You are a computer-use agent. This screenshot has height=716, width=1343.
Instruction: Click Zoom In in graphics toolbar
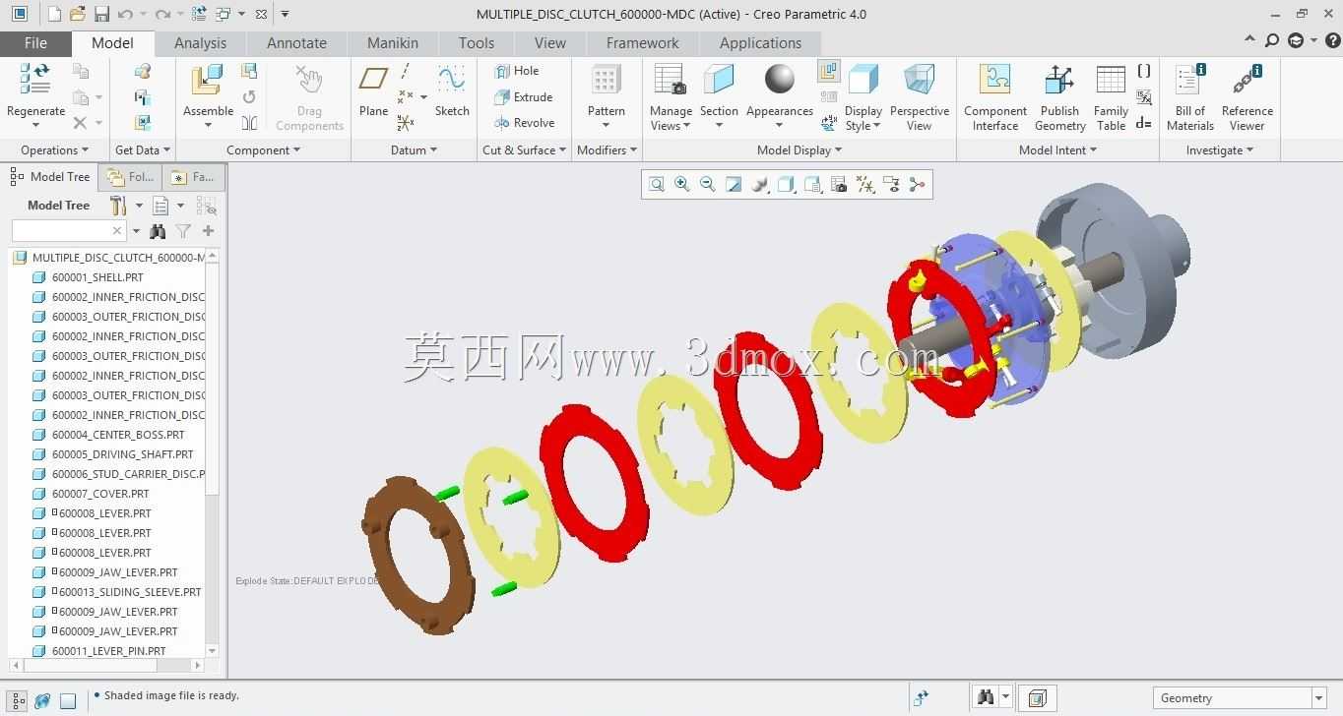[x=681, y=184]
